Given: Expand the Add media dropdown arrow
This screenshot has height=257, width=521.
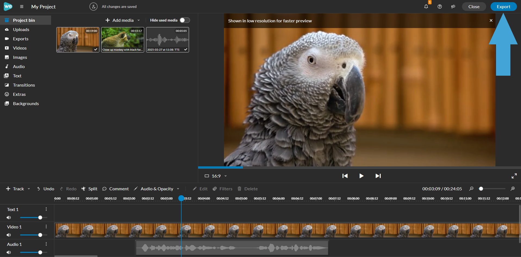Looking at the screenshot, I should [x=139, y=20].
